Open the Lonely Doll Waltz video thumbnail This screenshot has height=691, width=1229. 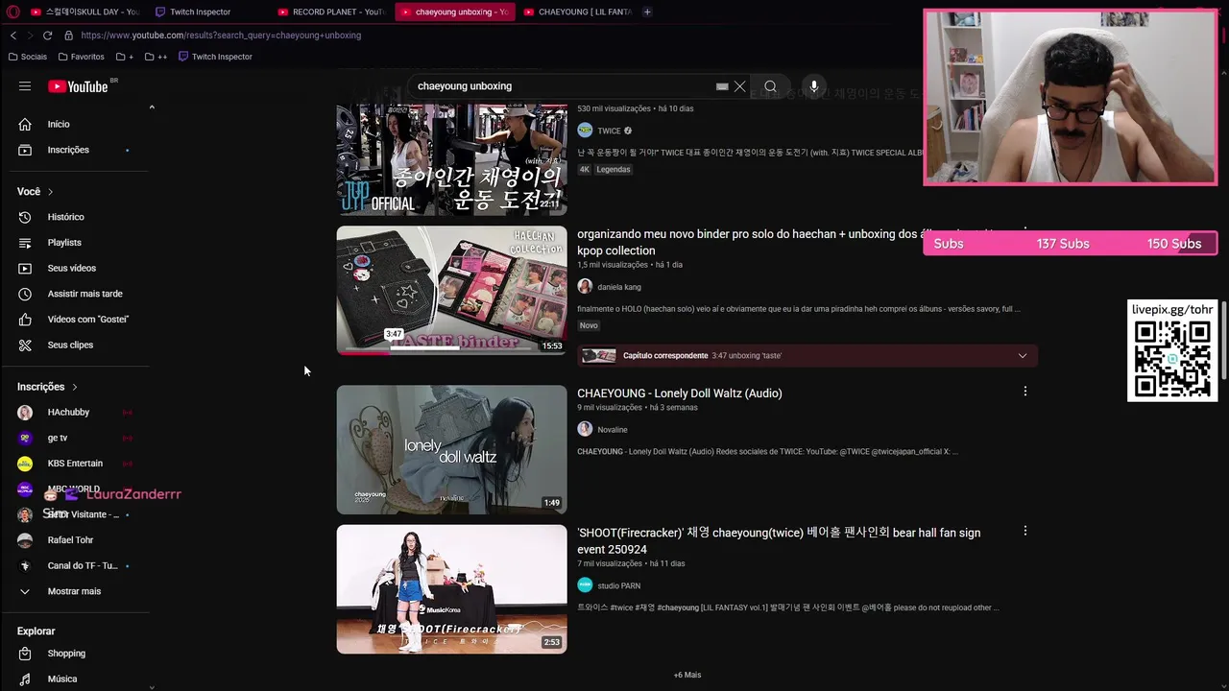click(x=451, y=449)
